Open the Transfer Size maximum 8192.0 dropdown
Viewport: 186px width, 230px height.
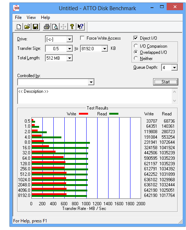tap(105, 48)
